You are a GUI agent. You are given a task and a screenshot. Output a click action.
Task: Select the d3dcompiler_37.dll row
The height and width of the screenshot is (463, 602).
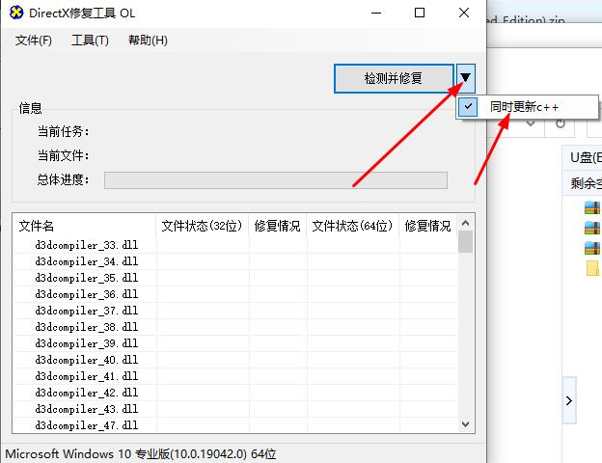[235, 311]
